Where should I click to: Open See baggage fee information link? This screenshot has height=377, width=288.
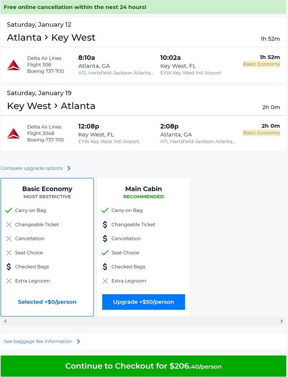coord(38,341)
